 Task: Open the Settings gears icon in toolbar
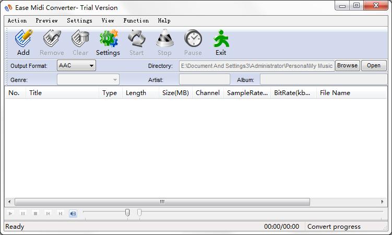coord(109,39)
